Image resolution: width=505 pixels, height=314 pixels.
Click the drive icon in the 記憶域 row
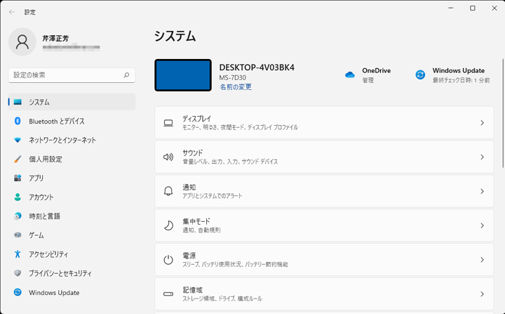[x=168, y=294]
